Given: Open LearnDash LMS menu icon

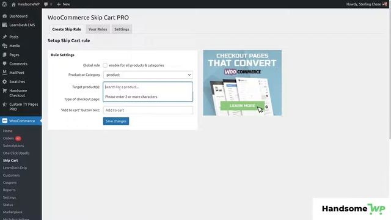Looking at the screenshot, I should tap(4, 25).
